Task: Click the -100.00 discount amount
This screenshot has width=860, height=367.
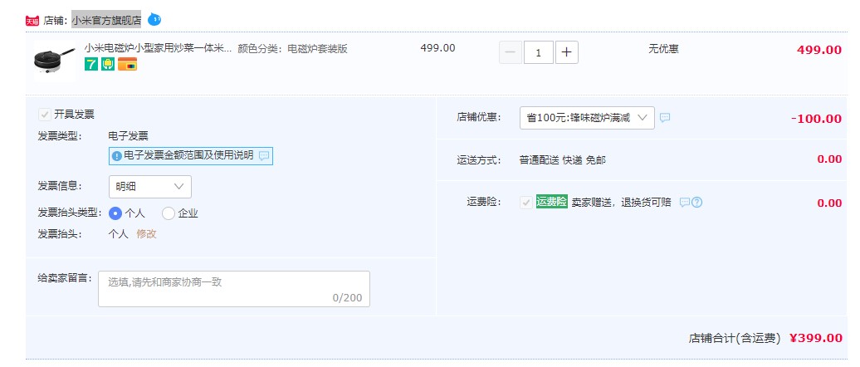Action: click(x=816, y=119)
